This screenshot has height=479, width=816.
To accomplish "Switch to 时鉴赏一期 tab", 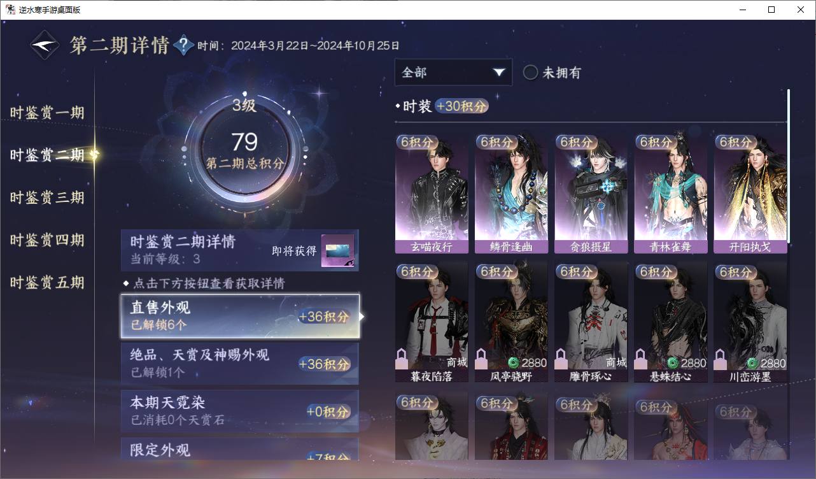I will (x=47, y=113).
